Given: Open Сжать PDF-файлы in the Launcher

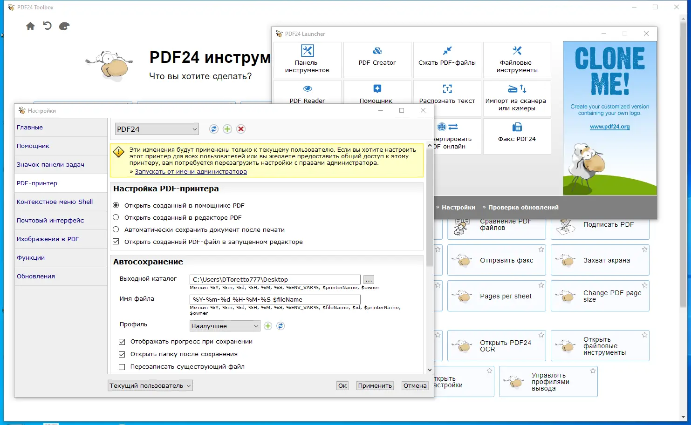Looking at the screenshot, I should (x=447, y=60).
